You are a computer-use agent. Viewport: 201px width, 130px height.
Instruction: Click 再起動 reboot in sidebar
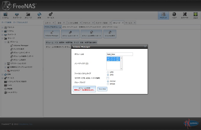tap(8, 89)
